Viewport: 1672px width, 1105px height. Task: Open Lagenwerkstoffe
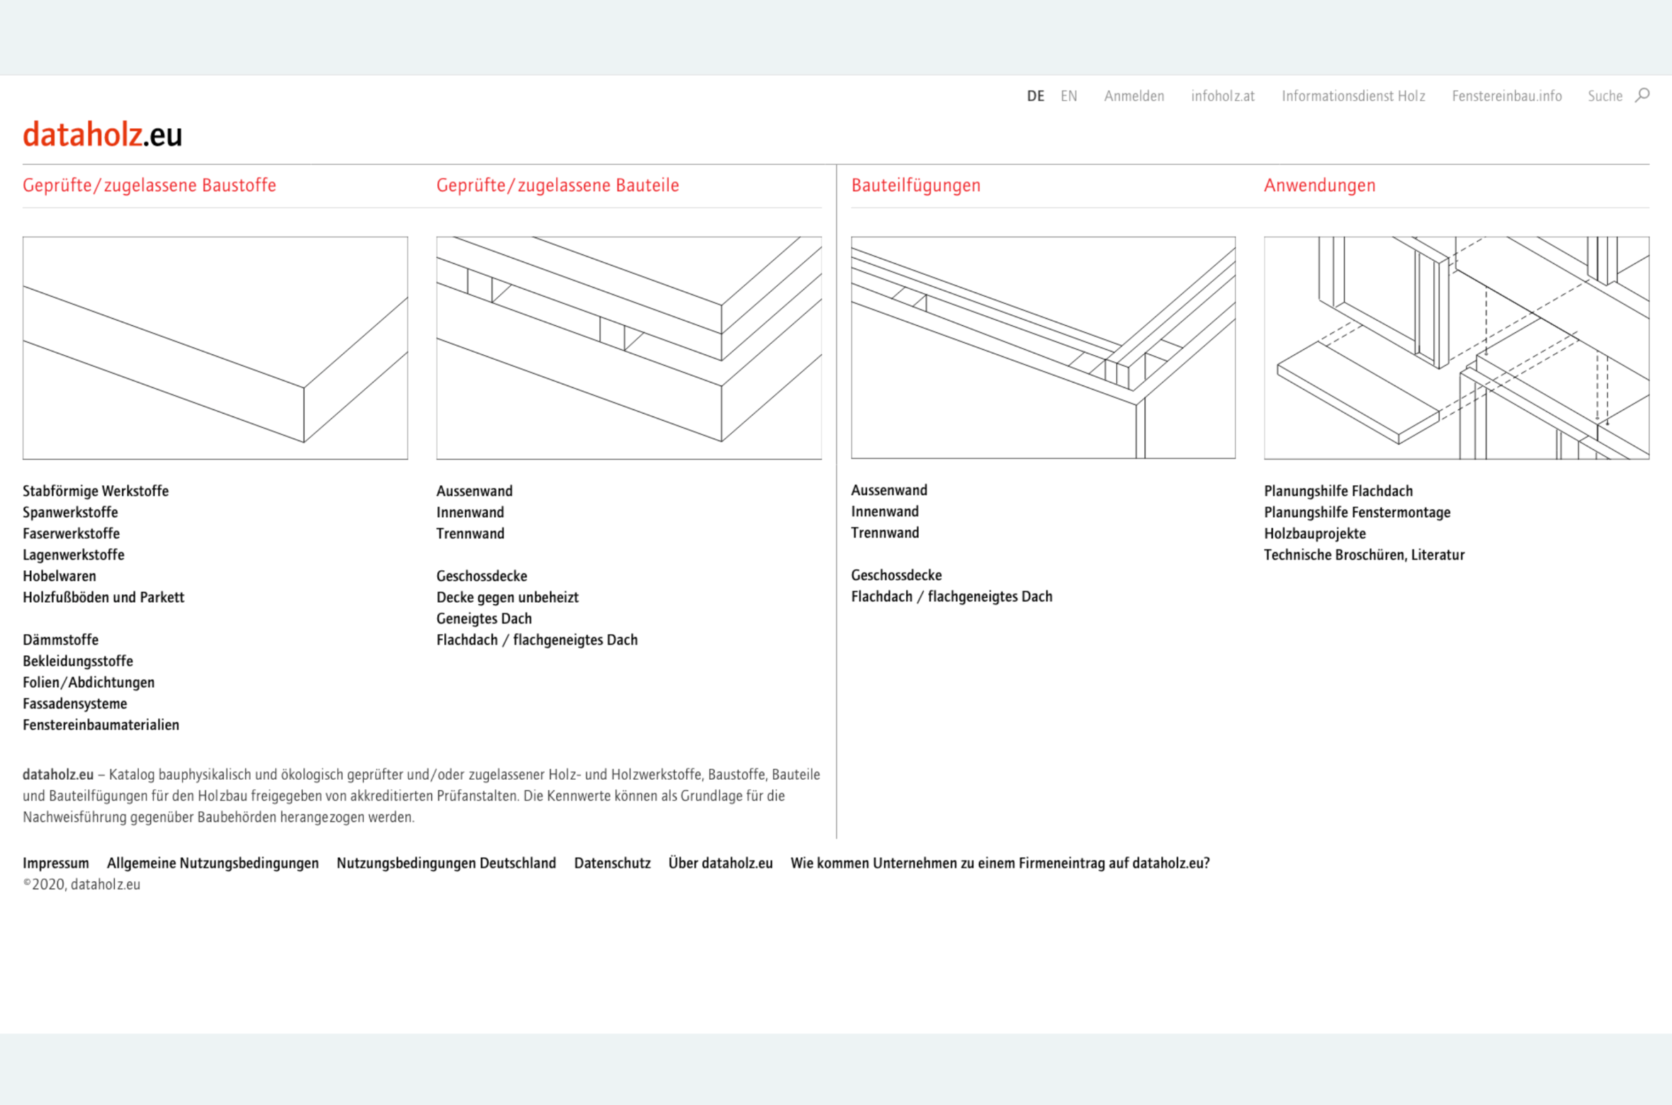click(74, 555)
